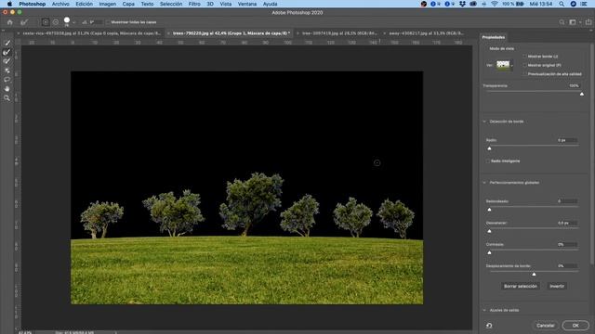
Task: Check 'Mostrar original (P)'
Action: tap(524, 65)
